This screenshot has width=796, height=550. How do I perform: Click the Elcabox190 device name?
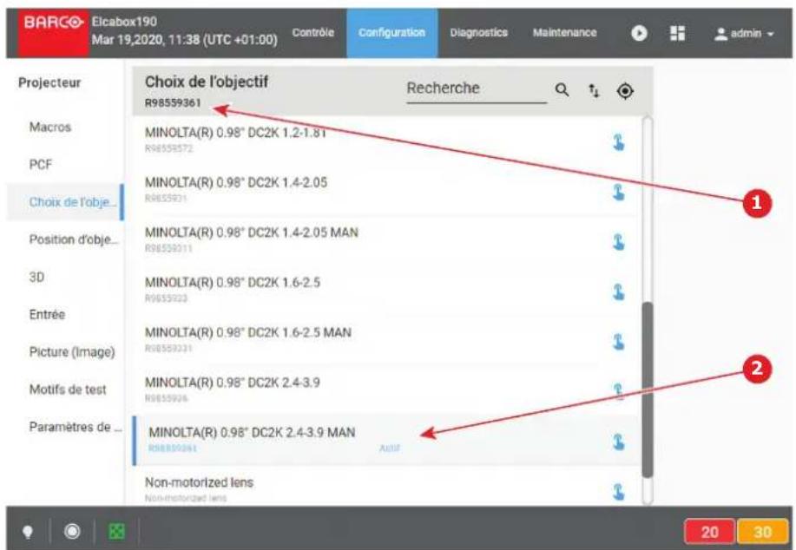pyautogui.click(x=124, y=22)
